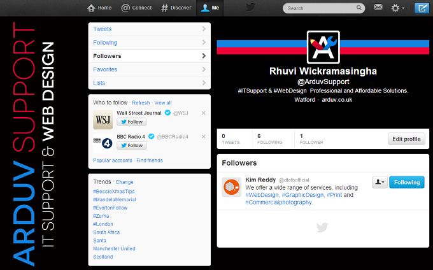Click the BBC Radio 4 avatar
This screenshot has width=433, height=270.
[x=103, y=143]
